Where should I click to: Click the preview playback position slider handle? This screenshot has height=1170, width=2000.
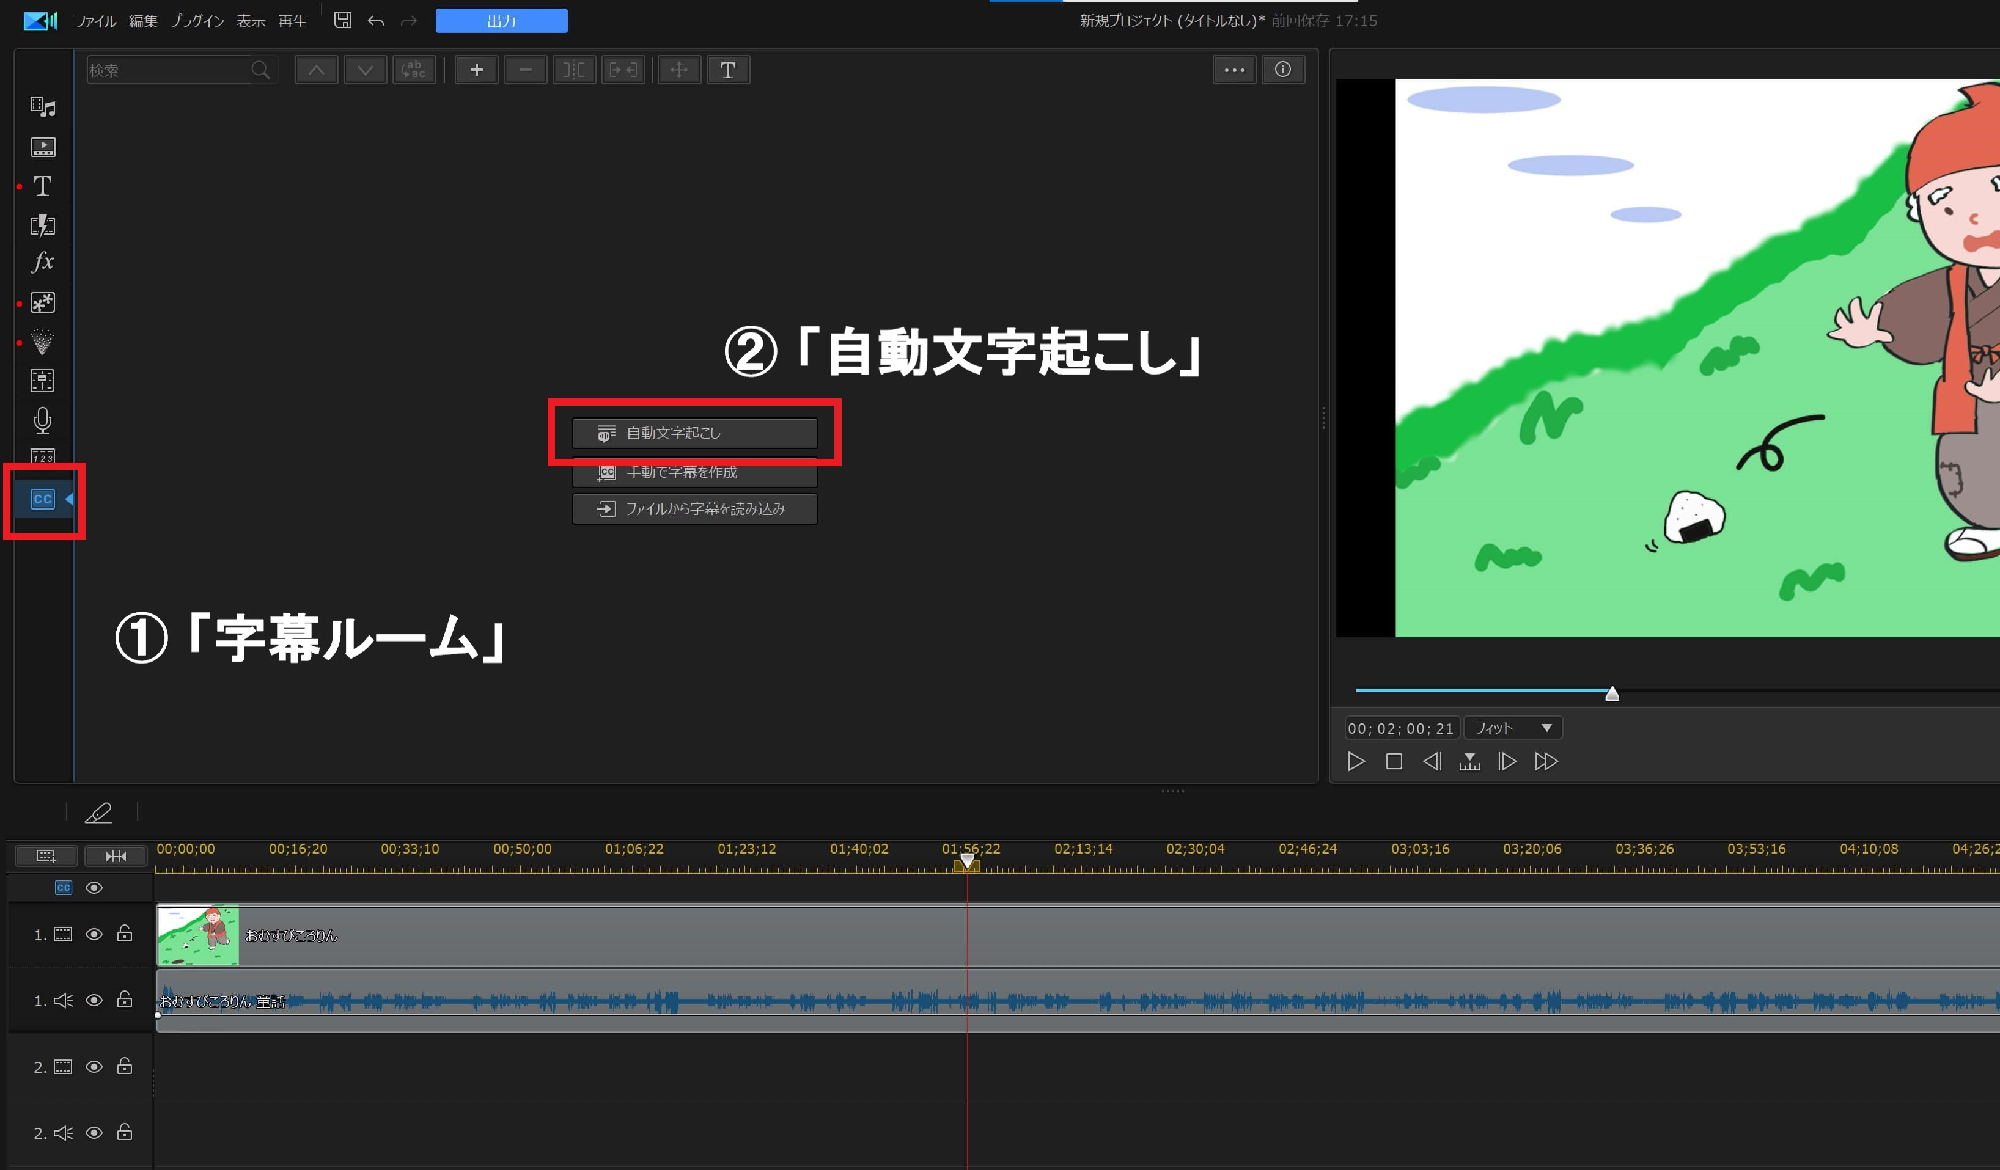point(1612,694)
